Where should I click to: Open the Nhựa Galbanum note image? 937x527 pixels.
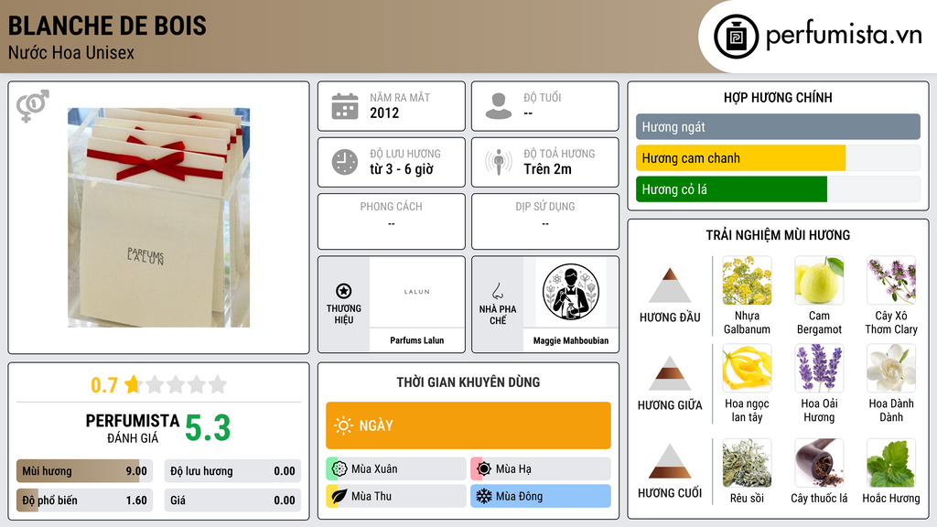(x=747, y=280)
